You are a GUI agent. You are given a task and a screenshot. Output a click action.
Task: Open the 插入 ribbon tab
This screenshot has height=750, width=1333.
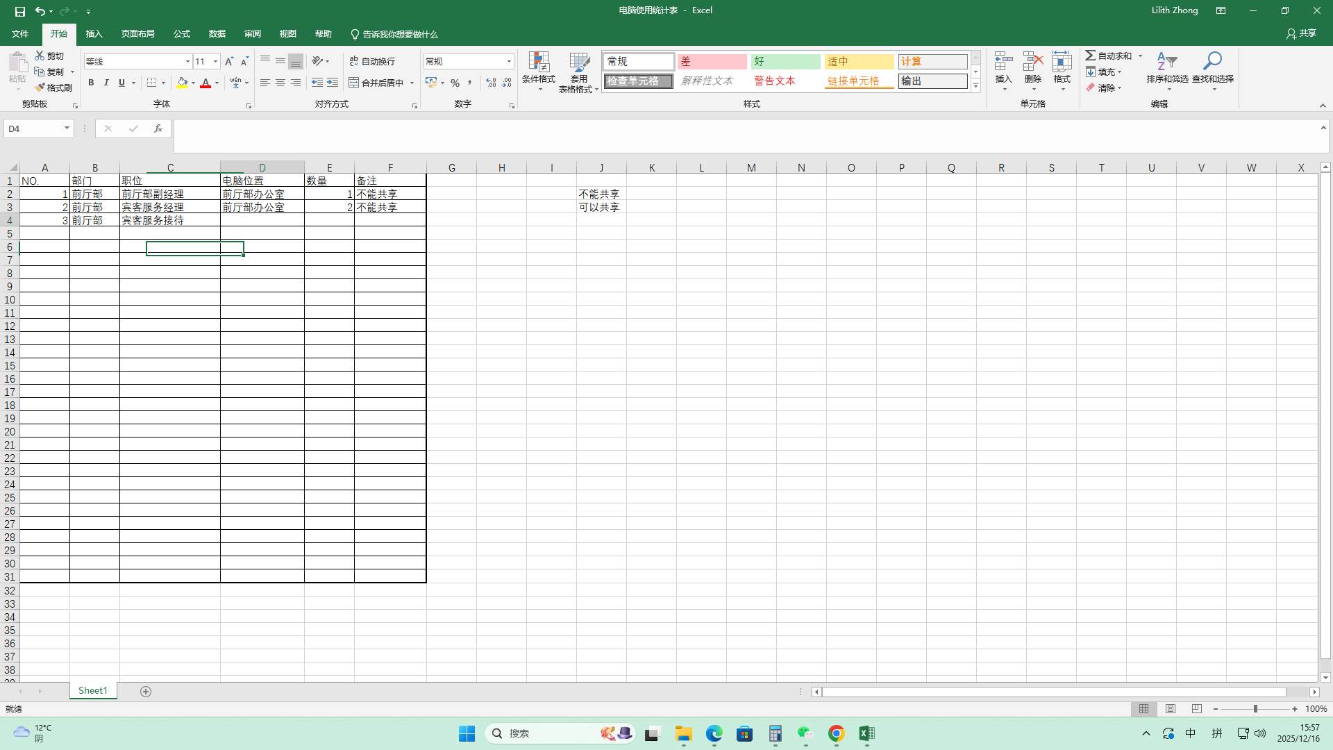pos(94,34)
